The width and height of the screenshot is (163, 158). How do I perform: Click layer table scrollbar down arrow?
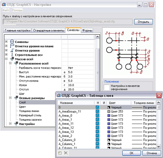(x=159, y=146)
